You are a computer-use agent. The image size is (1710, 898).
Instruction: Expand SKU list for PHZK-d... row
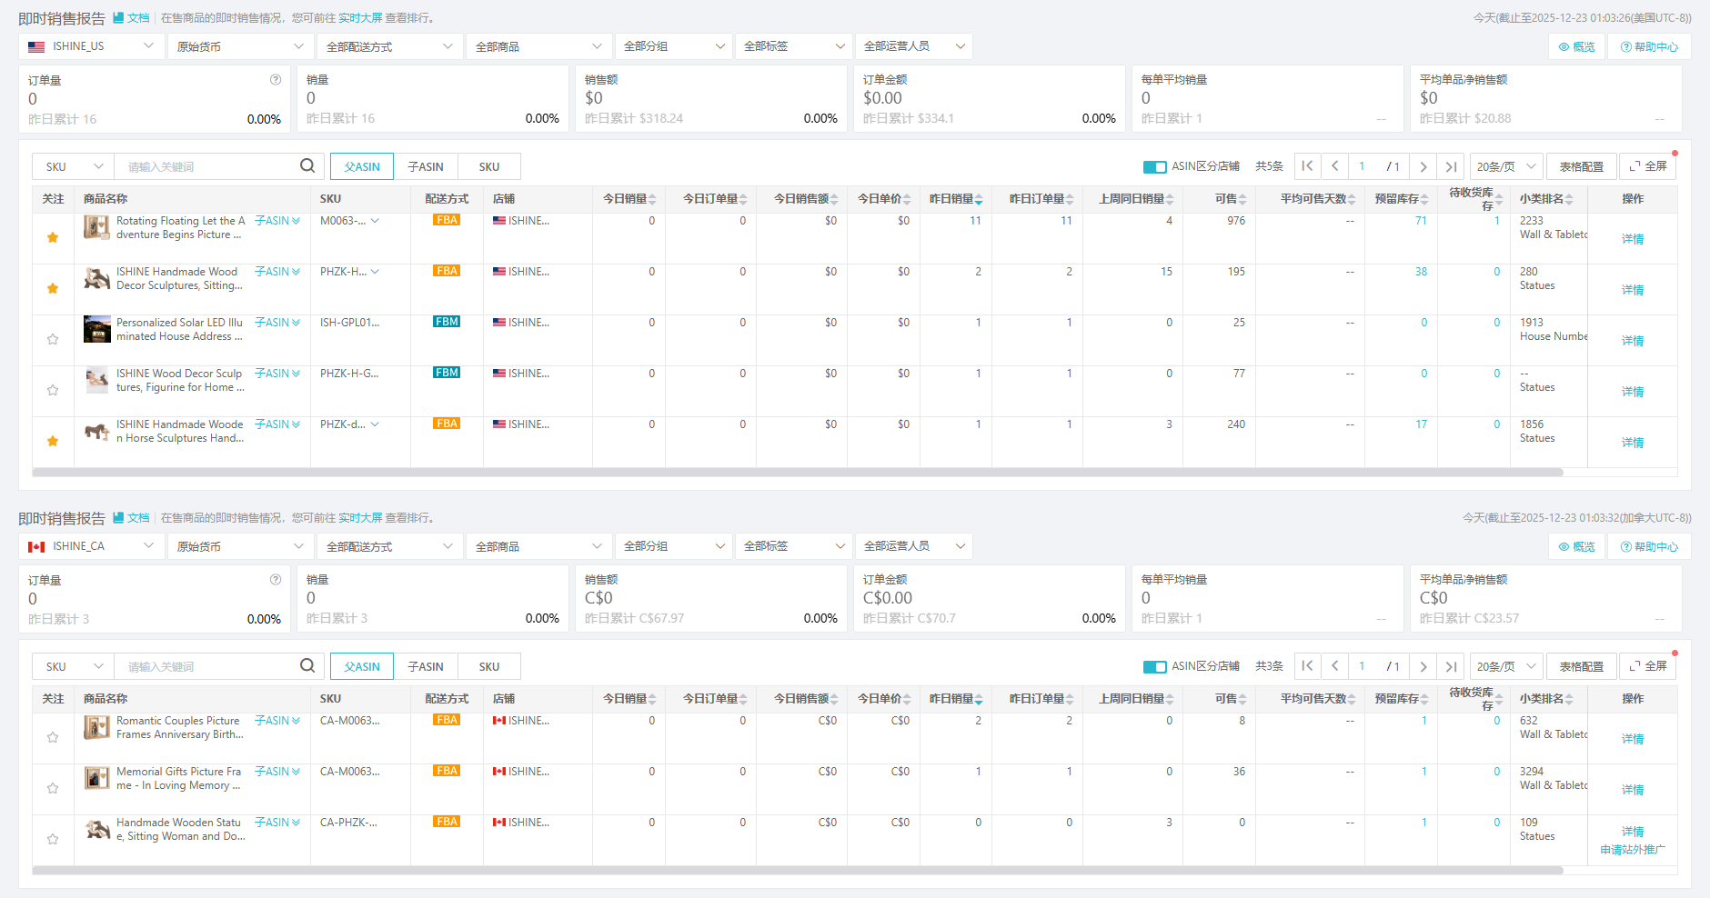click(375, 424)
